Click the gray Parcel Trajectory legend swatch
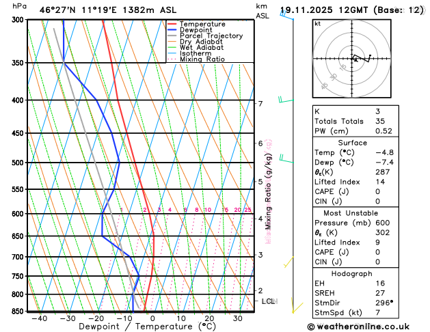Viewport: 430px width, 332px height. click(x=172, y=36)
